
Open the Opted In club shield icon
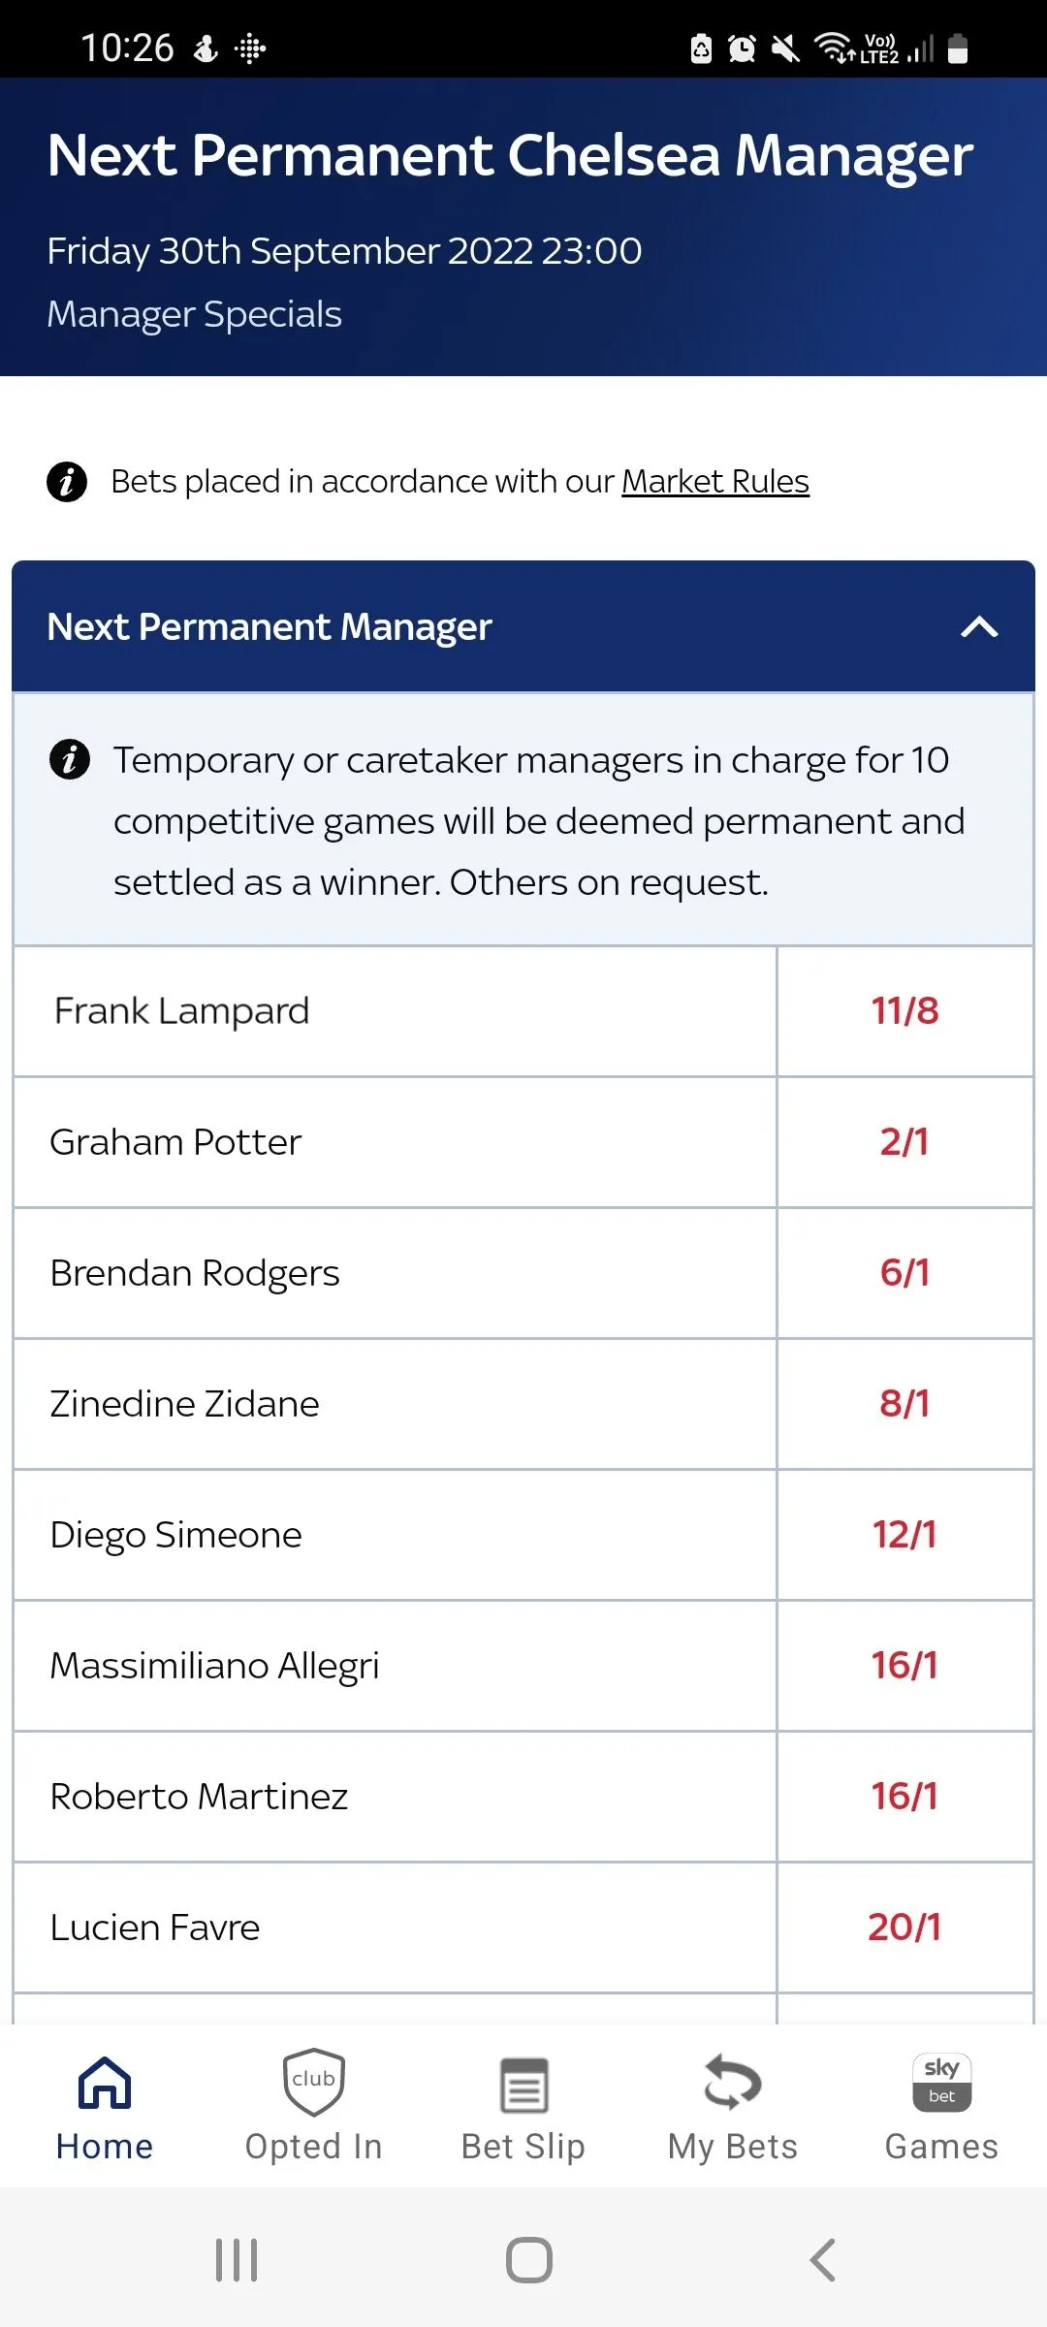click(313, 2083)
